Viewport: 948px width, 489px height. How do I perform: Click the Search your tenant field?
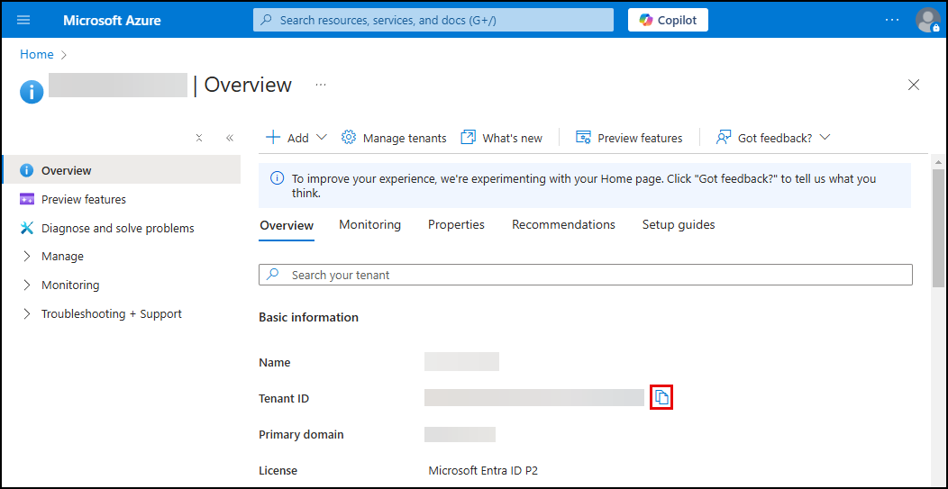(585, 275)
